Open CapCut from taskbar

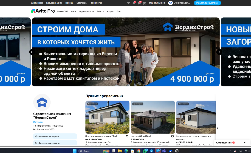pos(177,151)
